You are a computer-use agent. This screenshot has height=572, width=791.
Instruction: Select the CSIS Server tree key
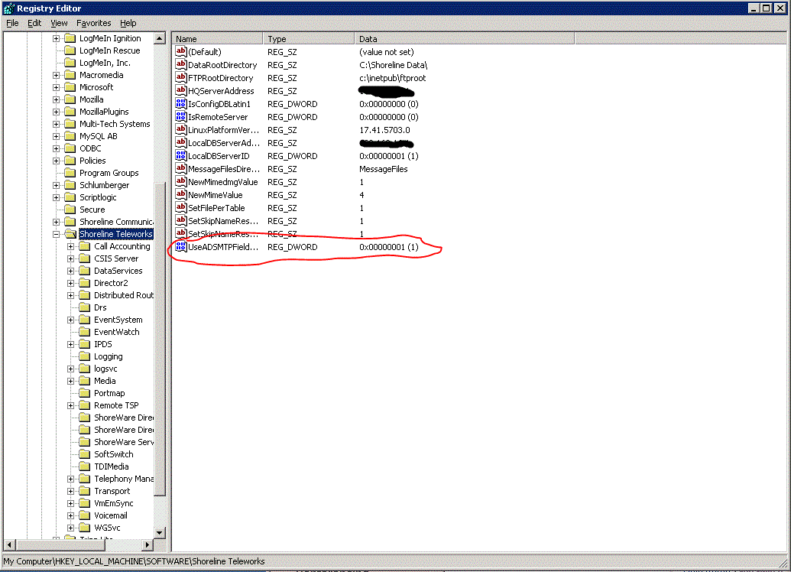point(116,258)
